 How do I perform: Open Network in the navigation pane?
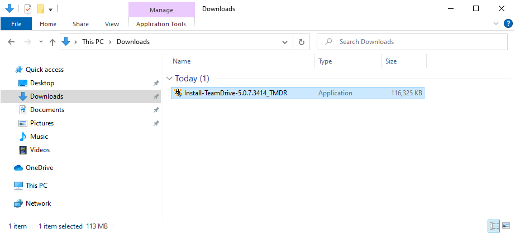(x=38, y=203)
